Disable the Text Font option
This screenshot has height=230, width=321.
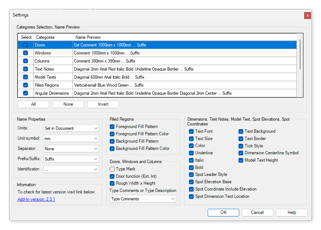coord(191,131)
